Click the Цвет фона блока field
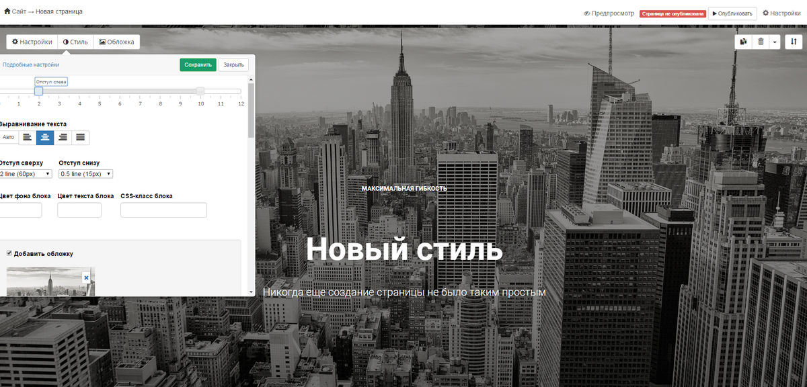The image size is (807, 387). tap(20, 210)
